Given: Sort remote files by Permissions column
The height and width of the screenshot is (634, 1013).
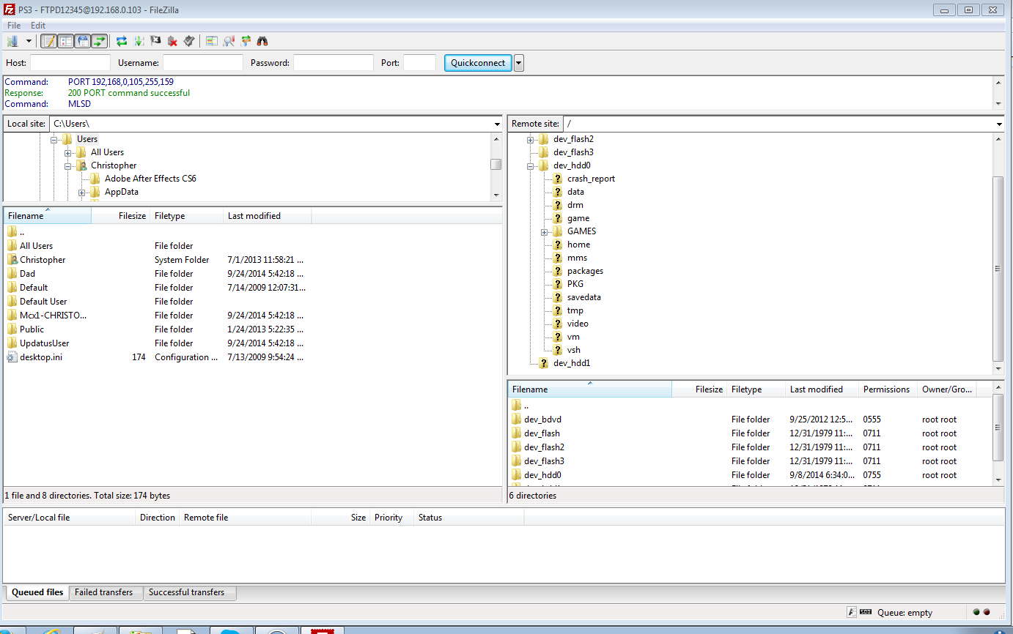Looking at the screenshot, I should pos(888,389).
